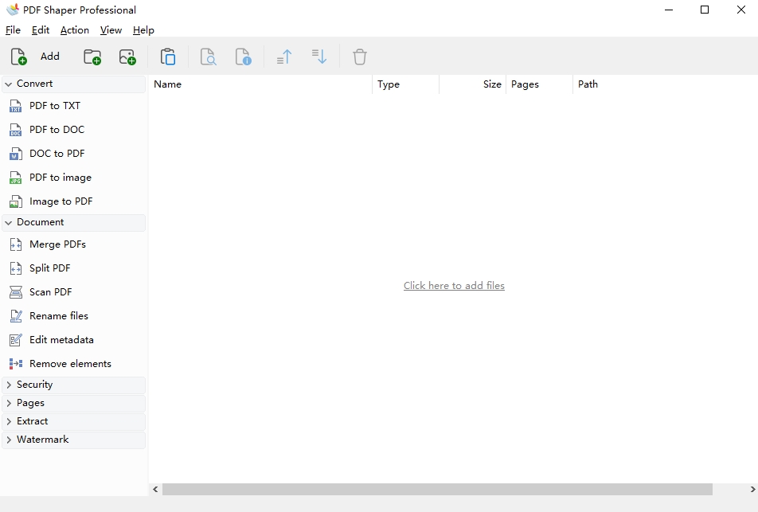This screenshot has height=512, width=758.
Task: Select the 'Split PDF' label
Action: point(50,268)
